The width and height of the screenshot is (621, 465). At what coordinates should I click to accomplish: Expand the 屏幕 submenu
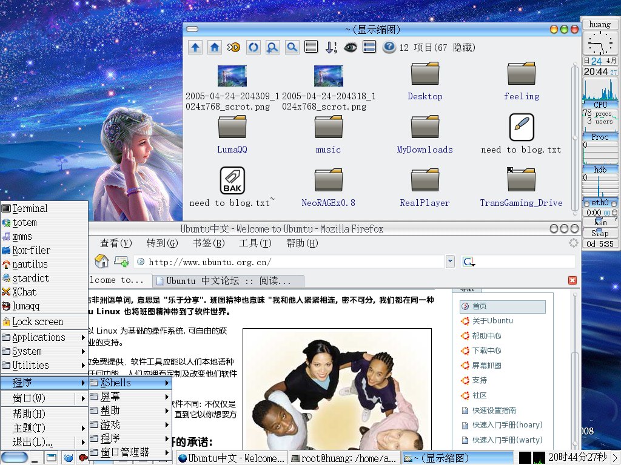click(130, 397)
